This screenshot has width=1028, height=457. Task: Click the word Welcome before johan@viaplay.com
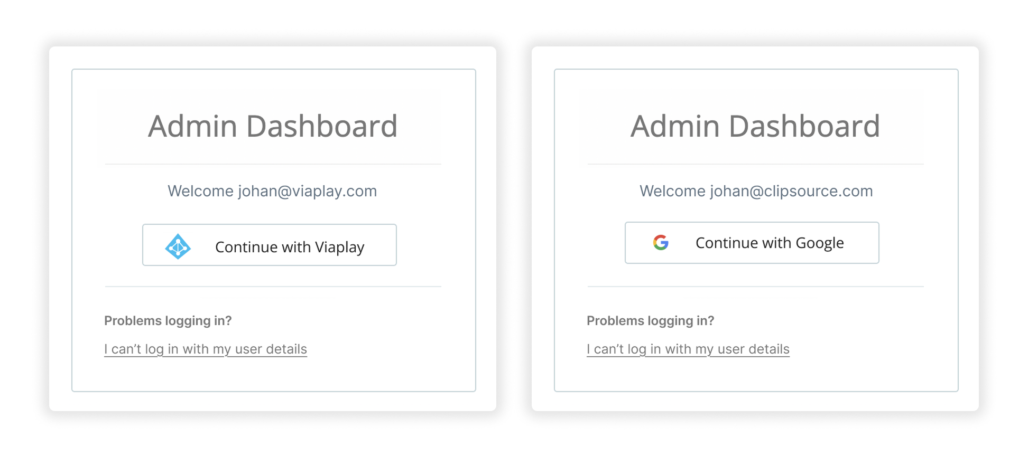pos(200,191)
